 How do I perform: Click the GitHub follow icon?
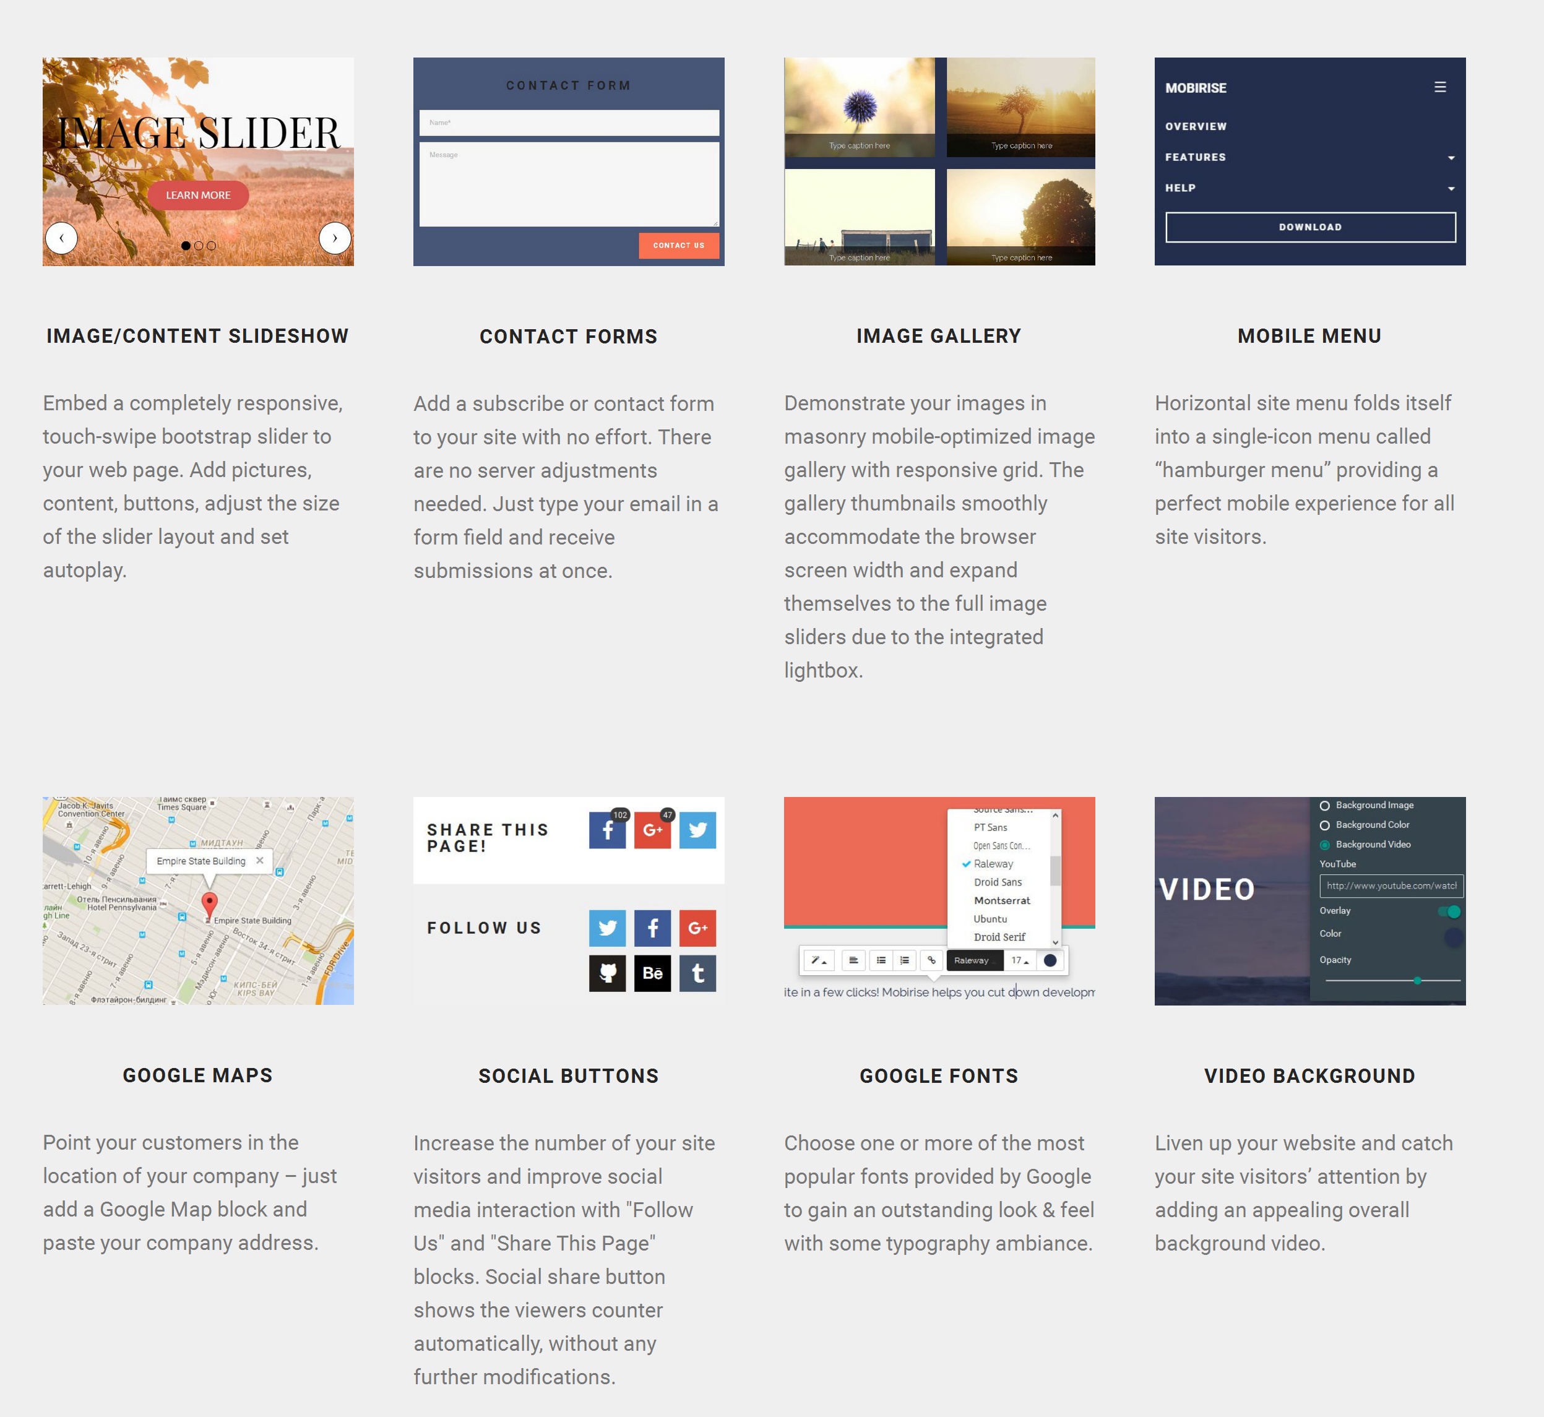606,972
